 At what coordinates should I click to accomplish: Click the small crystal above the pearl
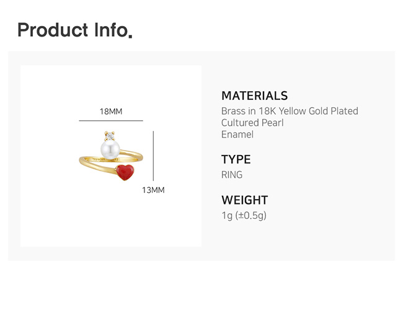(x=110, y=135)
